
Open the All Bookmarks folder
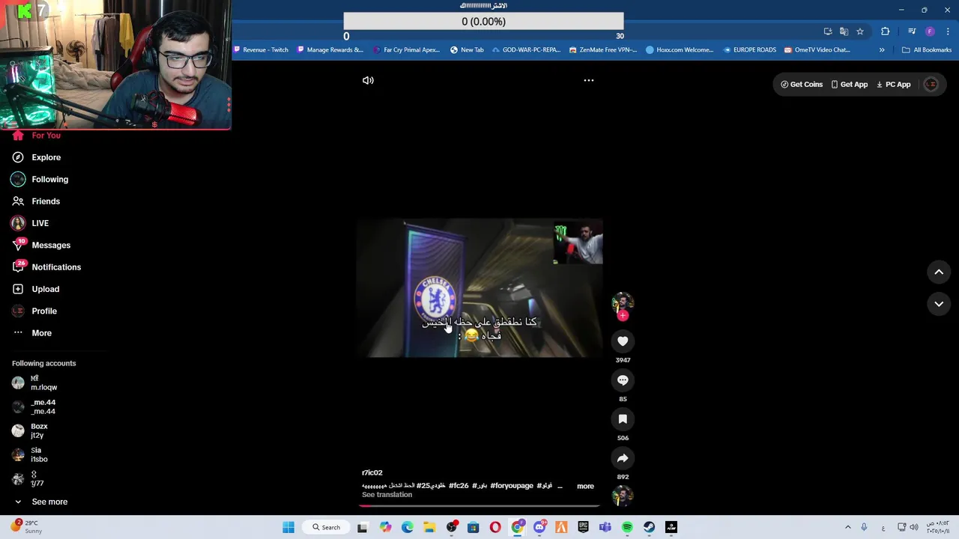pyautogui.click(x=927, y=49)
